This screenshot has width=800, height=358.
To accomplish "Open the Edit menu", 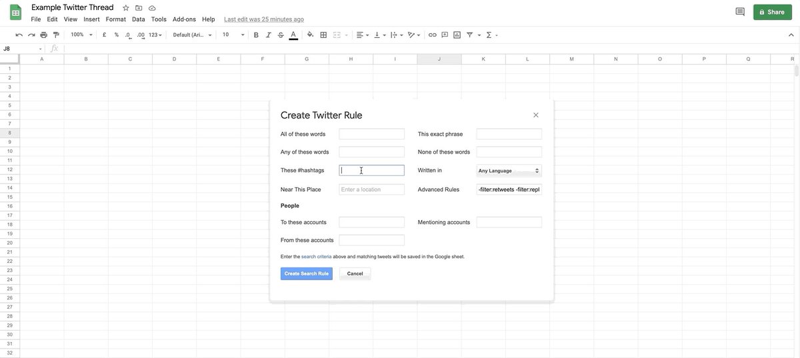I will (x=52, y=19).
